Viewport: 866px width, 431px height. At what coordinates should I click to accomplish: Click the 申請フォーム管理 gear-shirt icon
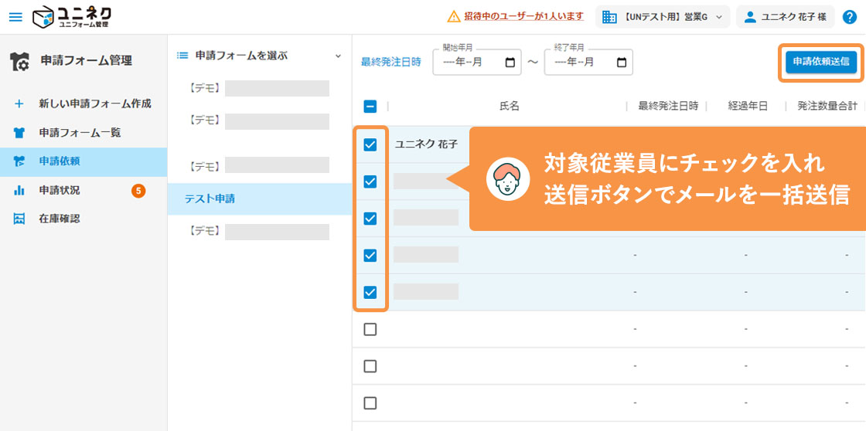20,62
